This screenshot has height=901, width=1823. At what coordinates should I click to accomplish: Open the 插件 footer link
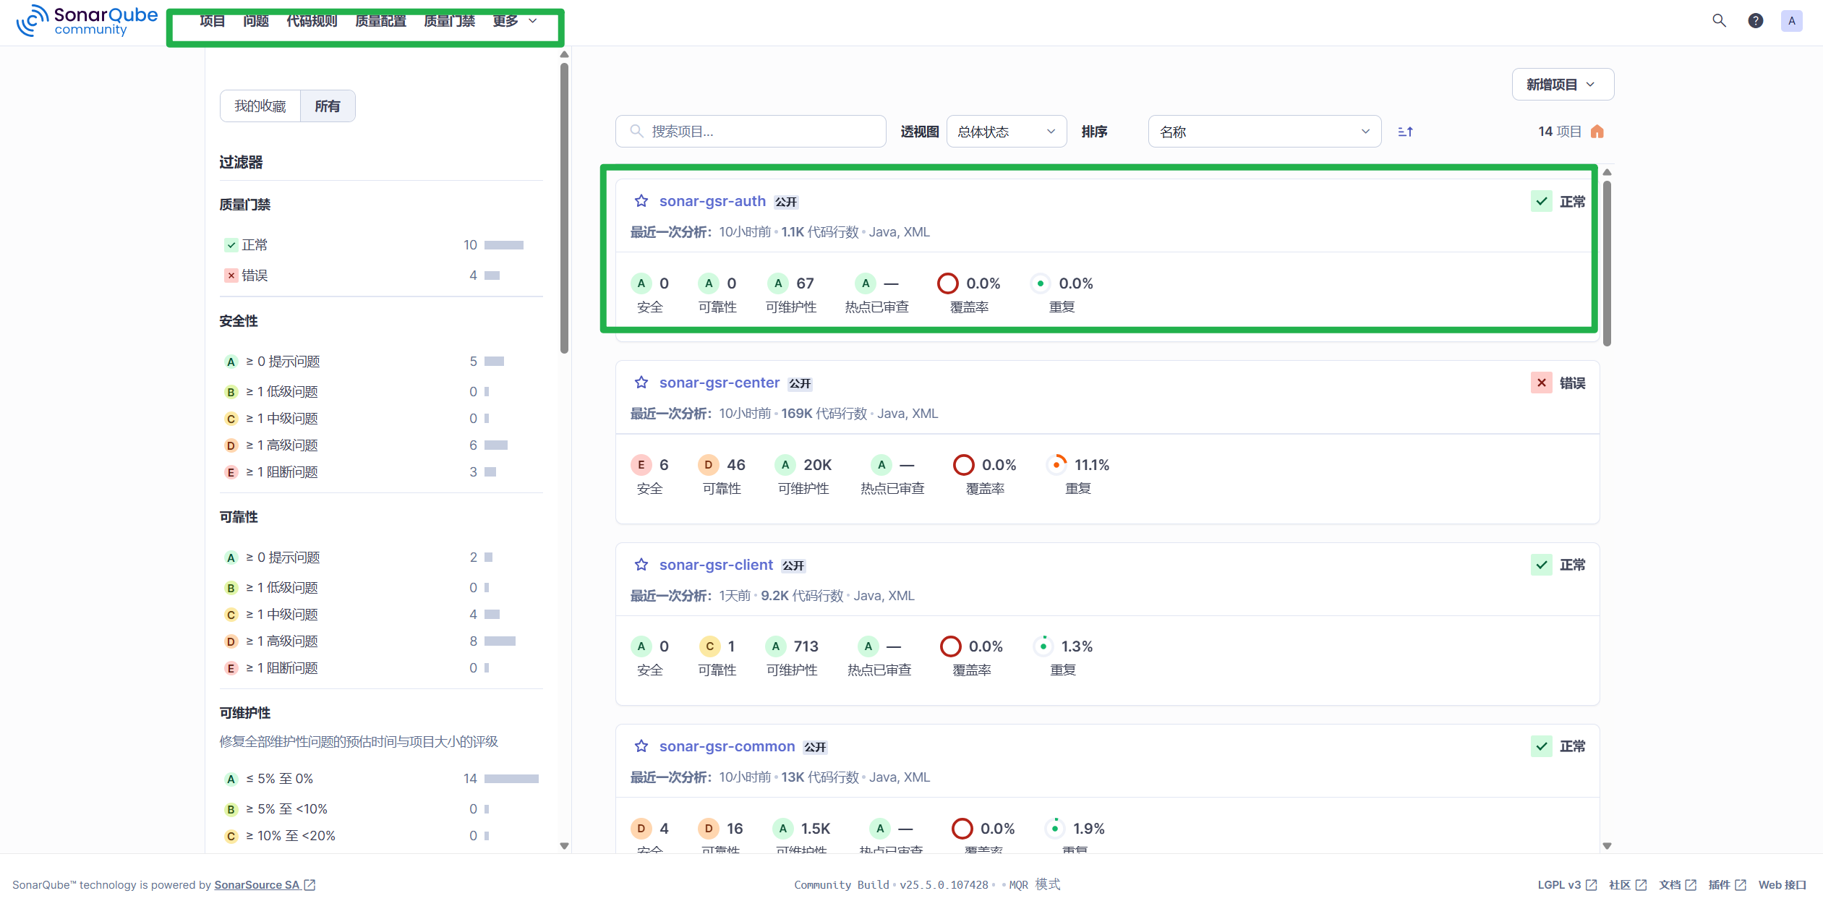[x=1728, y=884]
